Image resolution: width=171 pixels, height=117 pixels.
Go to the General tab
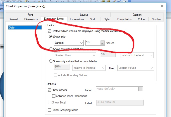pos(13,19)
